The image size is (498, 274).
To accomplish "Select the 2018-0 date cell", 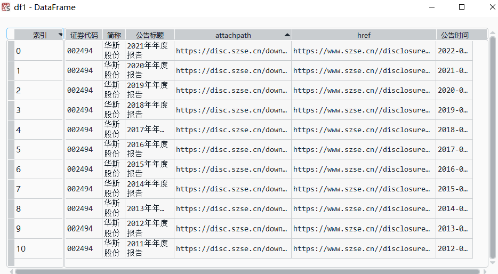I will [x=454, y=130].
